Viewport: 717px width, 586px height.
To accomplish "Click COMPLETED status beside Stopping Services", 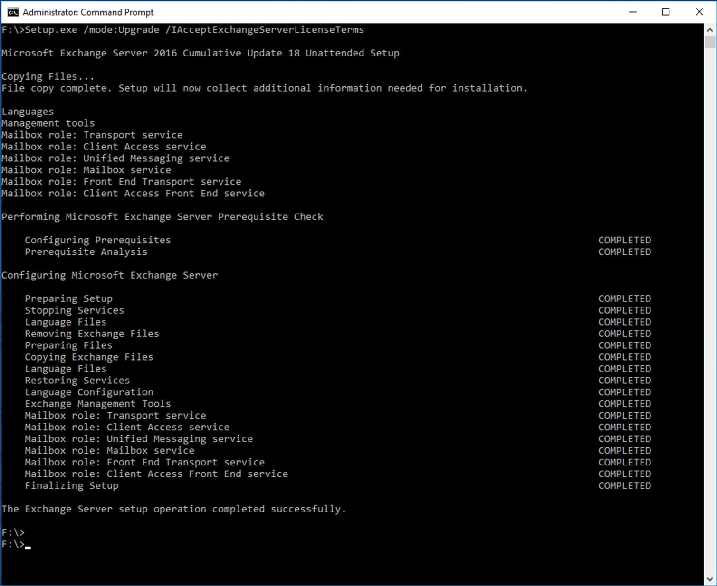I will coord(625,310).
